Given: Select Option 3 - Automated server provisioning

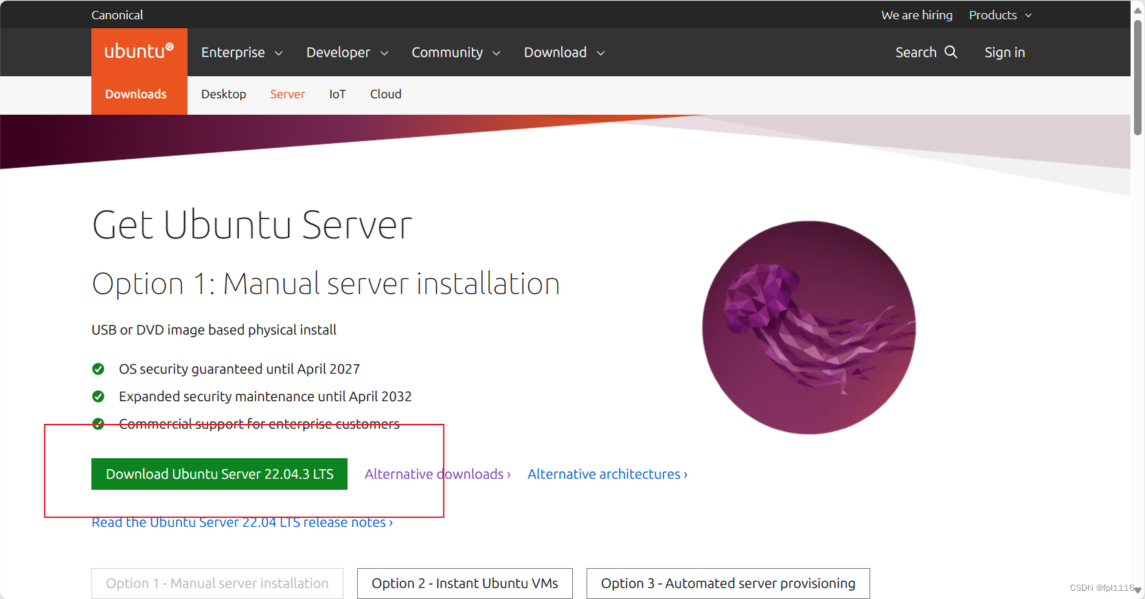Looking at the screenshot, I should tap(728, 583).
